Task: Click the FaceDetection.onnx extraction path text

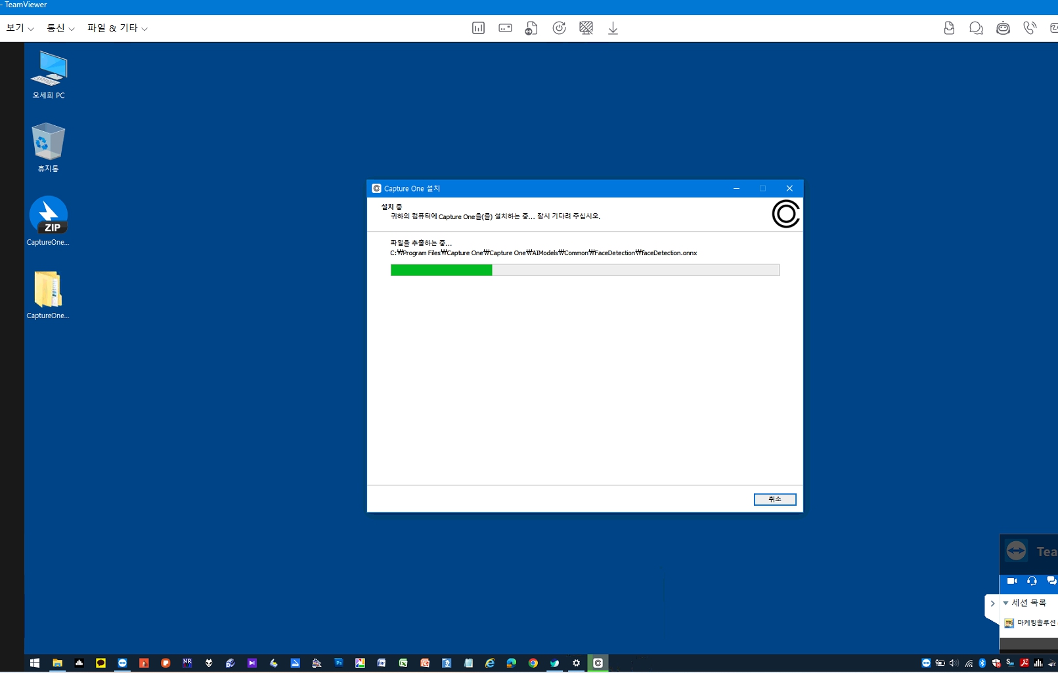Action: click(x=544, y=253)
